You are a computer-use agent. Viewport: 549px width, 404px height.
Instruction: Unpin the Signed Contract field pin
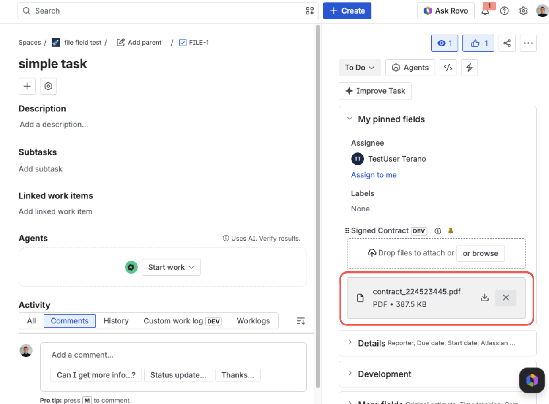tap(451, 231)
